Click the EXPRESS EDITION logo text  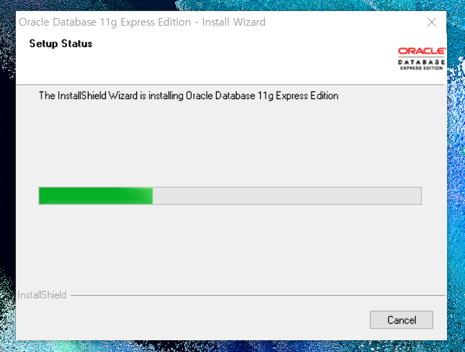coord(421,68)
